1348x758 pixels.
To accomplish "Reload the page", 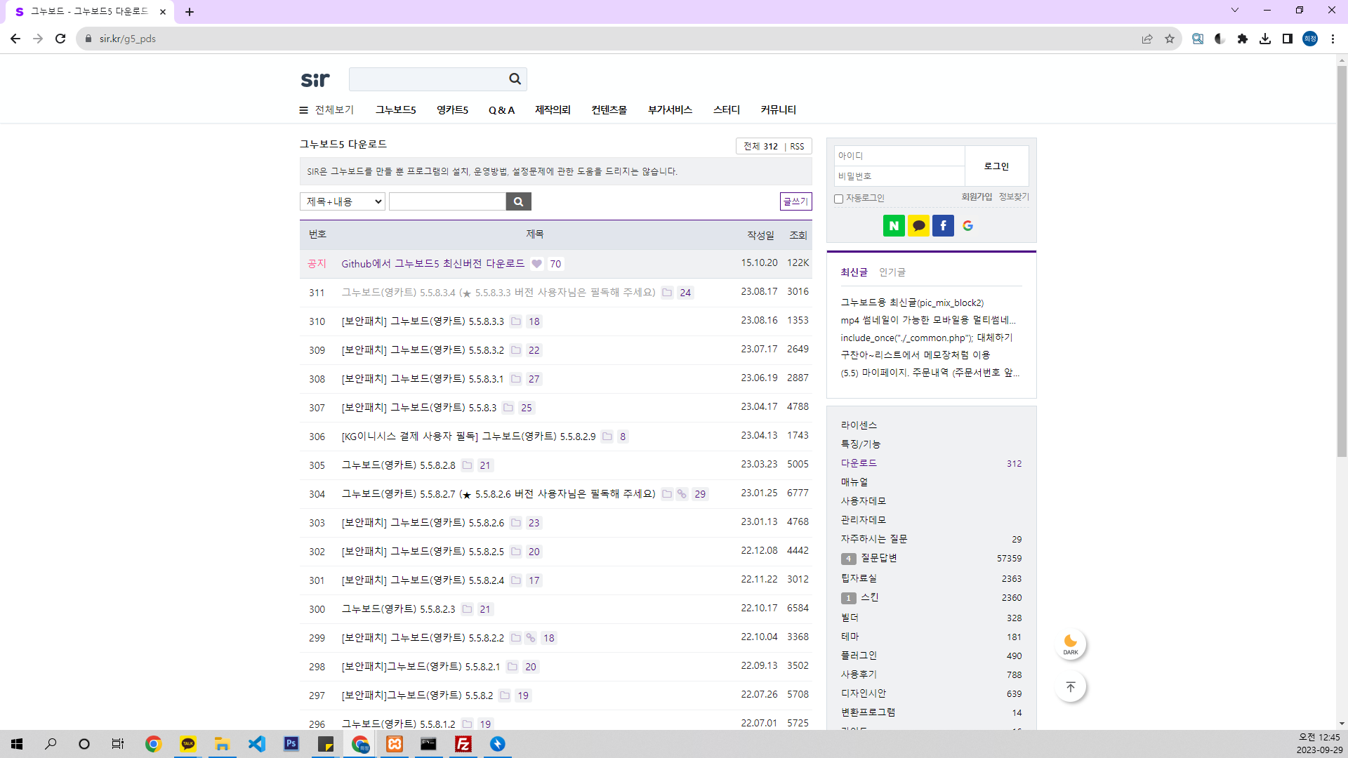I will tap(60, 39).
